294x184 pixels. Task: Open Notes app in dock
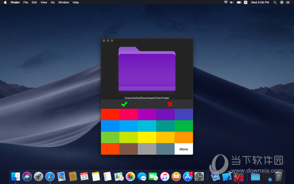[x=96, y=177]
